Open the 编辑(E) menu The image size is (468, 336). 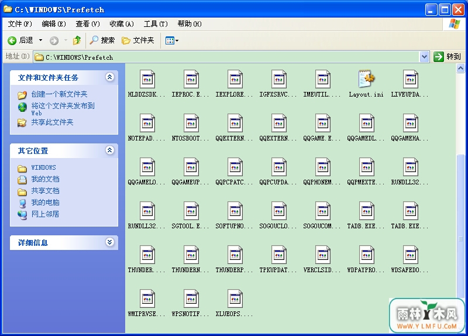(54, 24)
